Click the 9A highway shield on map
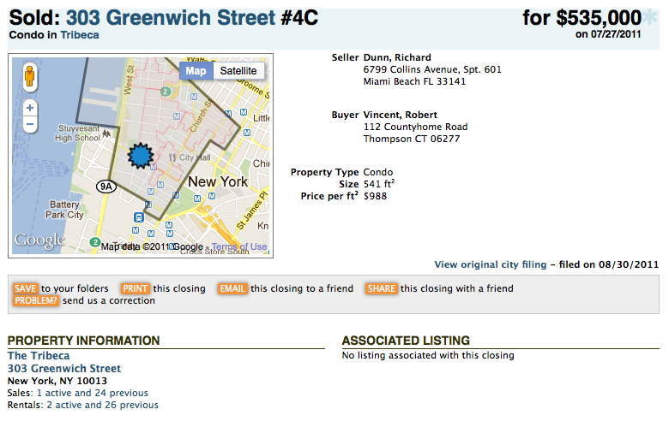 105,186
